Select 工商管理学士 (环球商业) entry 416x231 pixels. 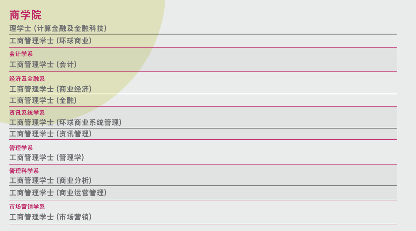pos(50,41)
